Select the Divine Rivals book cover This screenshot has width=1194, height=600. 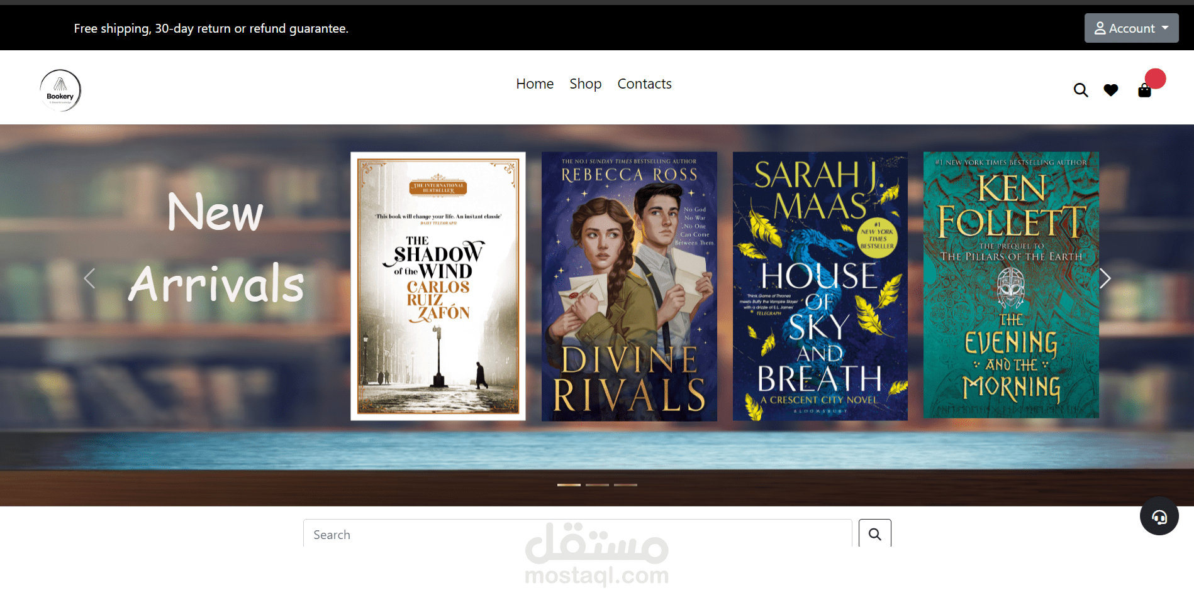[x=629, y=286]
